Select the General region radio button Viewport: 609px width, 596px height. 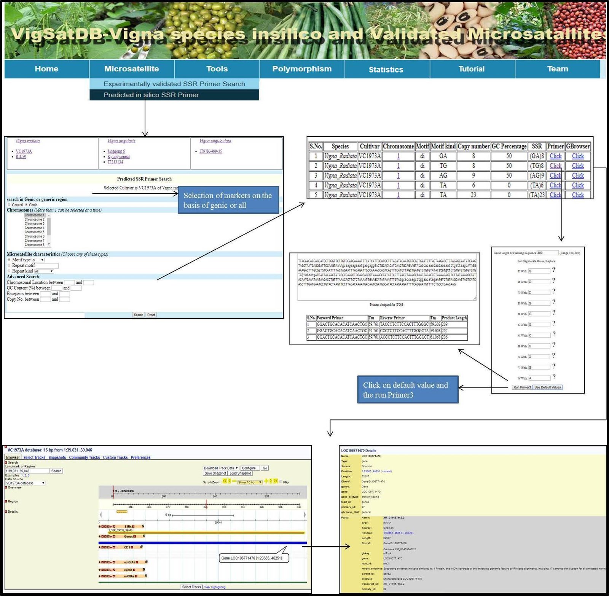[9, 205]
